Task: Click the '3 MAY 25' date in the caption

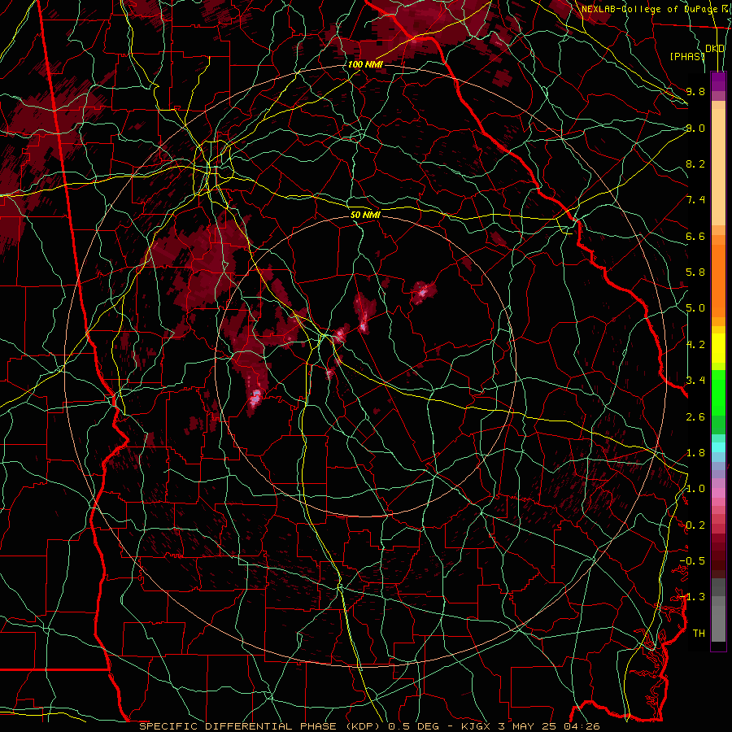Action: (x=529, y=726)
